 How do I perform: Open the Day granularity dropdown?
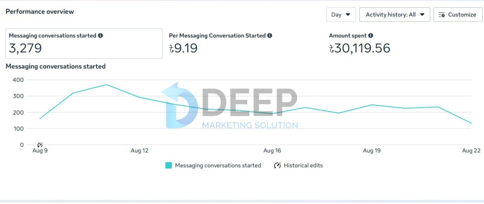341,15
